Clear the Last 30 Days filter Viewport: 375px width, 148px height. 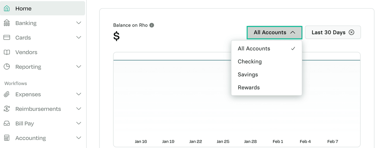[352, 32]
